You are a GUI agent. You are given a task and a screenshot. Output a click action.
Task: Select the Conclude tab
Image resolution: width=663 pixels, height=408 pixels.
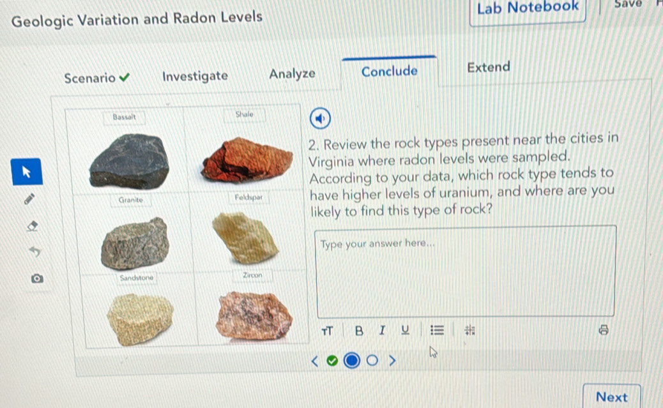click(390, 71)
